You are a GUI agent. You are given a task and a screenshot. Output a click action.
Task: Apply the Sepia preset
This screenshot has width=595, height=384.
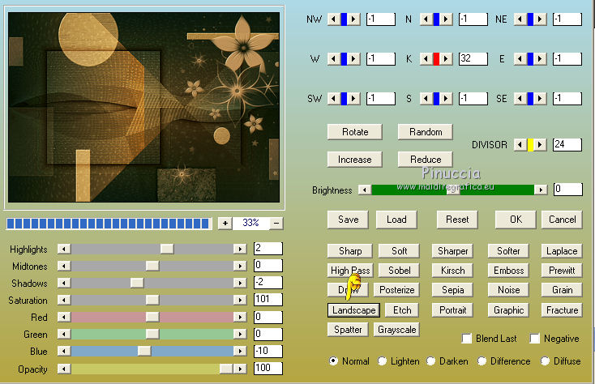(452, 289)
